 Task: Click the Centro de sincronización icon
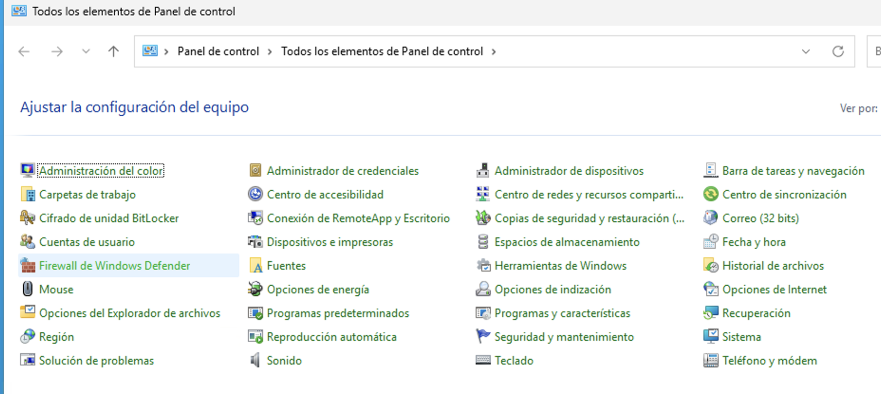[711, 194]
